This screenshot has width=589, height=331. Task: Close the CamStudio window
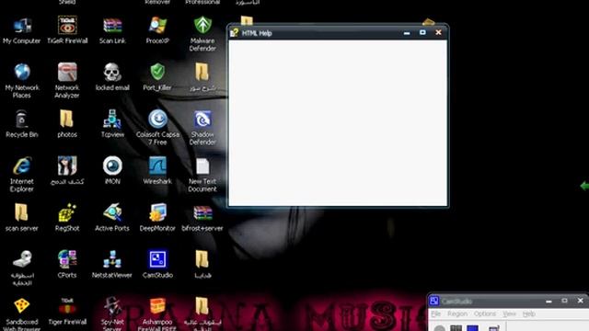581,301
